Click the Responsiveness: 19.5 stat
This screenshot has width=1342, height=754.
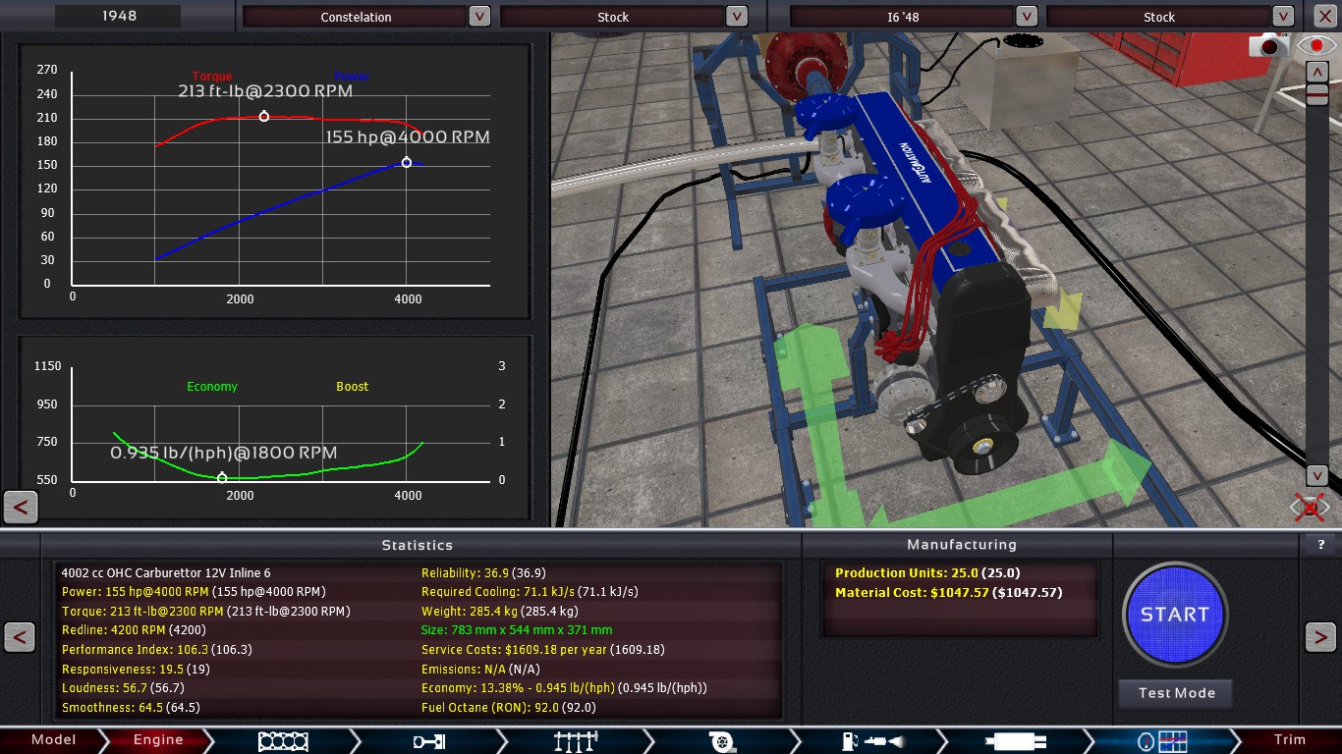tap(121, 670)
